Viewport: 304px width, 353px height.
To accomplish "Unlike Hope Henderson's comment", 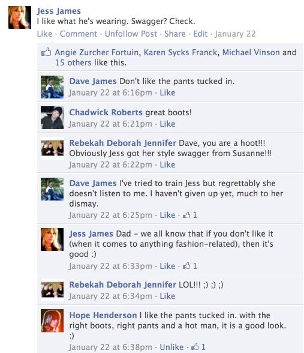I will 171,347.
